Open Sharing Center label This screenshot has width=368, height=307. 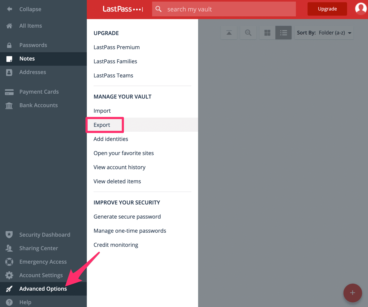coord(39,248)
